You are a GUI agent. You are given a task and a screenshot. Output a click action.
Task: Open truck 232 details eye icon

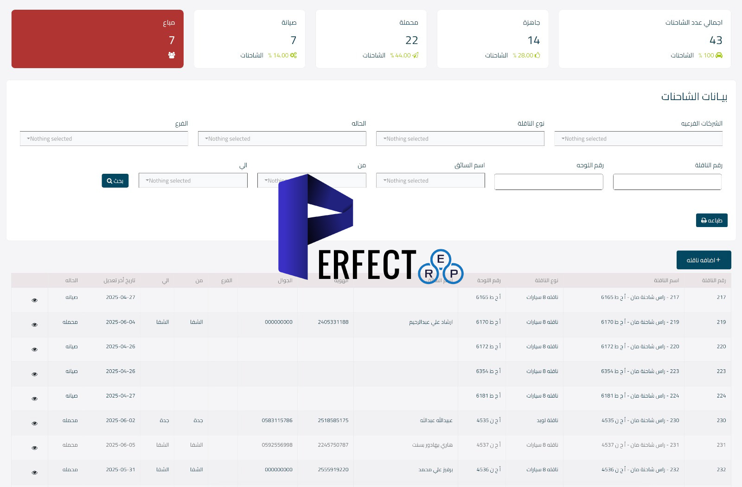(x=34, y=473)
